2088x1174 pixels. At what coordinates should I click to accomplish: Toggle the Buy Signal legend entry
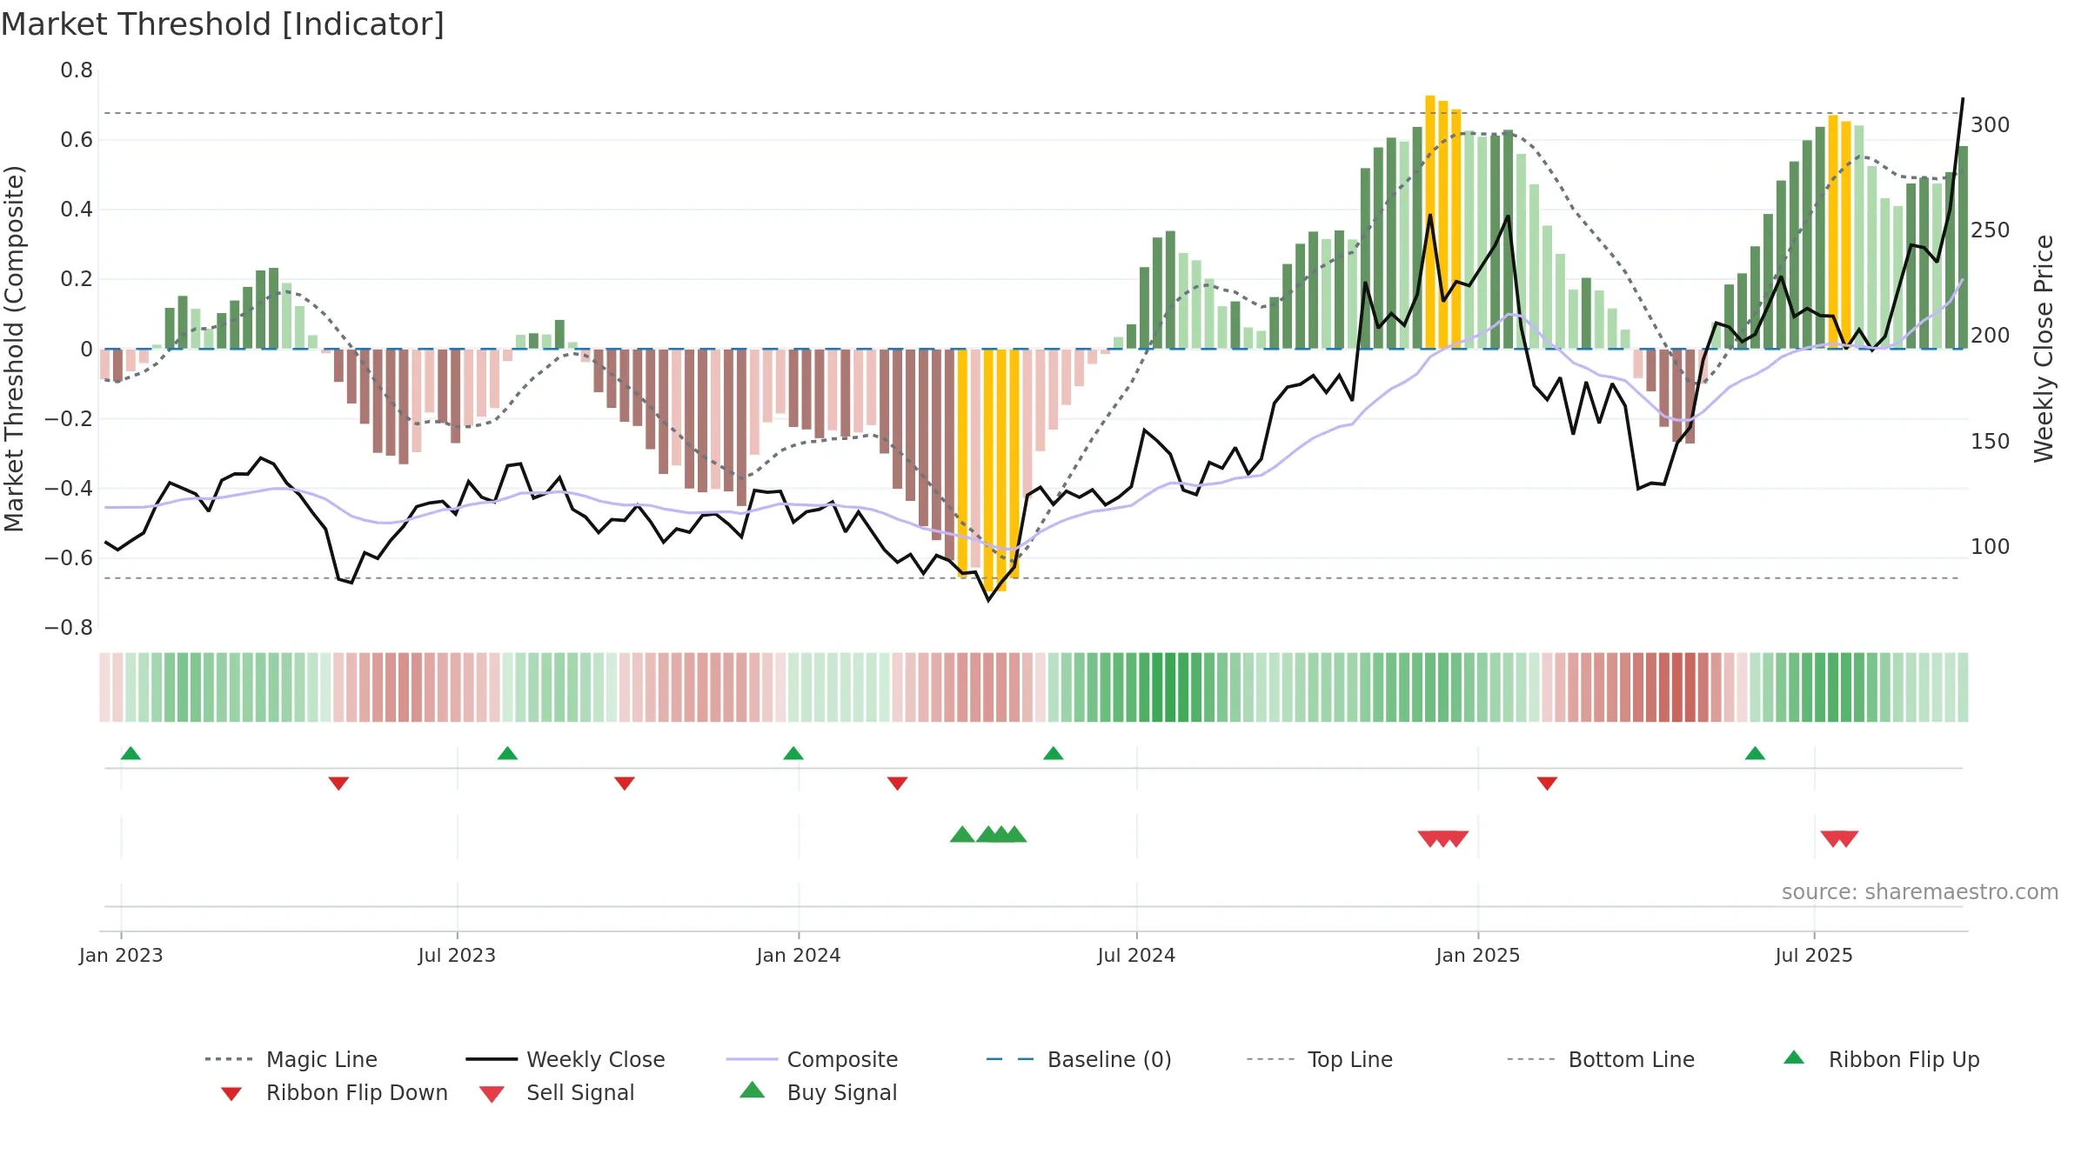[818, 1092]
